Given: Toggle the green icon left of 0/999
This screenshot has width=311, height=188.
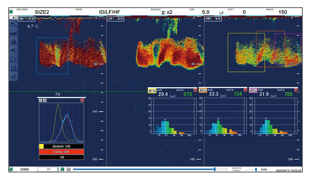Looking at the screenshot, I should (x=11, y=169).
